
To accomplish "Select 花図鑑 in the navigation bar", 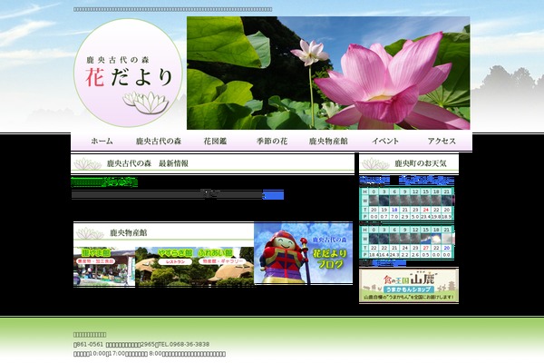I will click(x=215, y=141).
